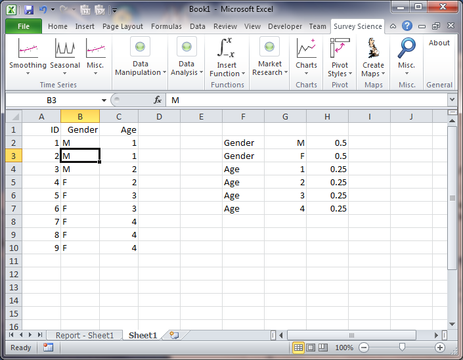Open the Charts line graph icon

(306, 49)
